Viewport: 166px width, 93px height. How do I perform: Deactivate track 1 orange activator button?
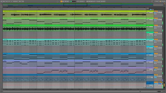tap(156, 11)
